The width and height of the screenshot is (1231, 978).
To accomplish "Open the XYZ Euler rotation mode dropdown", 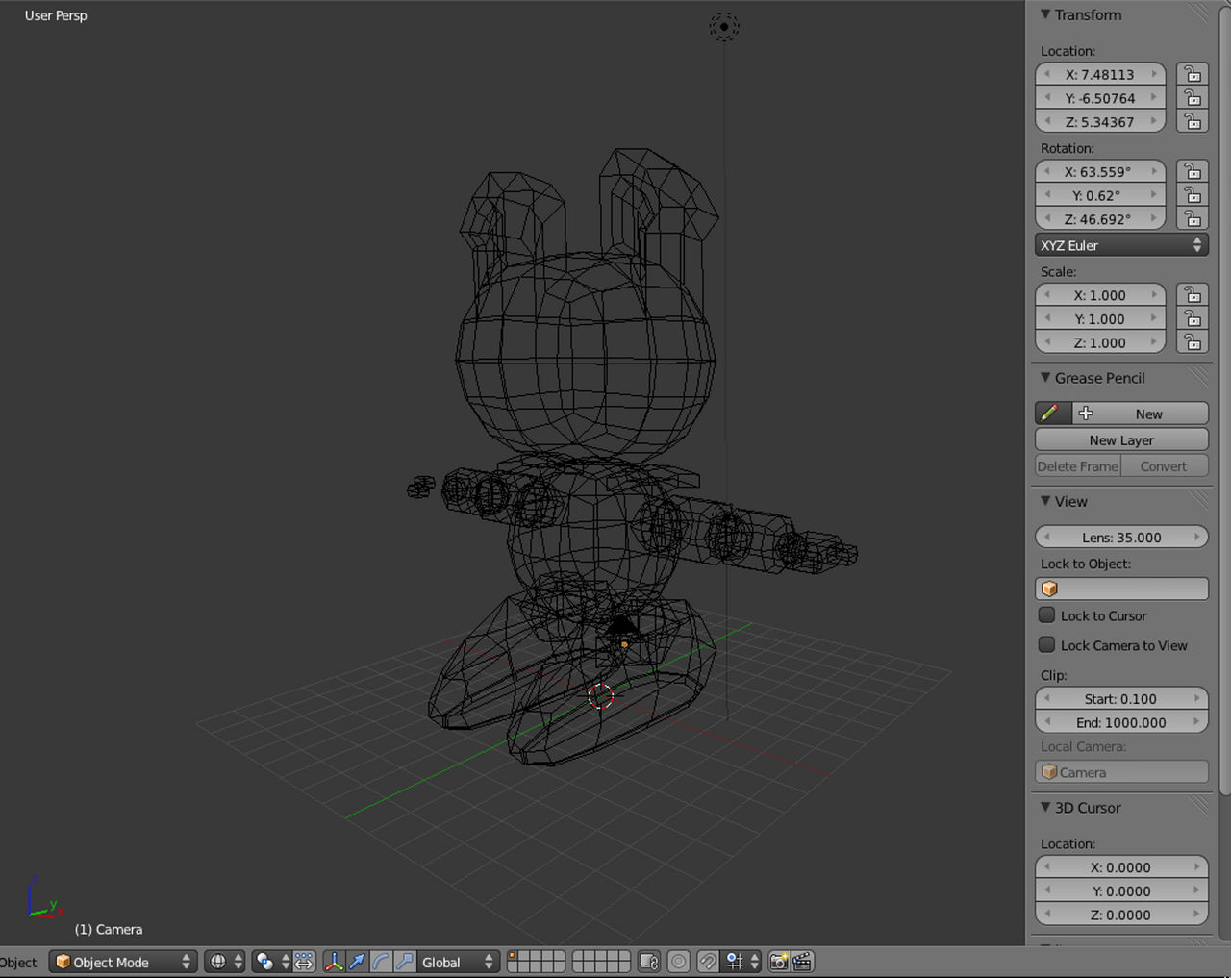I will pos(1121,245).
